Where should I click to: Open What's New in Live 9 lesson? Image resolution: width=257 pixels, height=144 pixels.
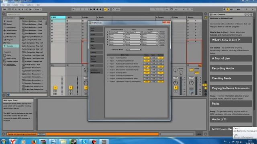pos(231,40)
